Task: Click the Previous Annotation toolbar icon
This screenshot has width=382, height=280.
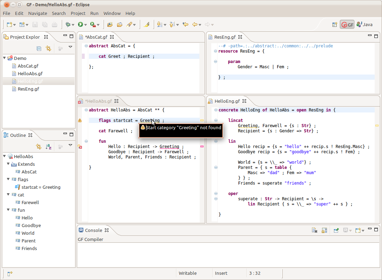Action: [172, 24]
